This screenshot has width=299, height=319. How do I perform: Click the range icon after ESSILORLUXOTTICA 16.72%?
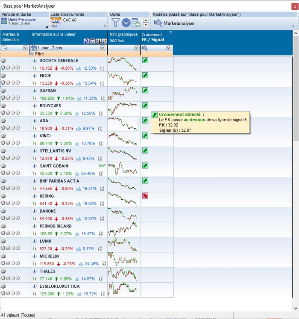point(103,294)
